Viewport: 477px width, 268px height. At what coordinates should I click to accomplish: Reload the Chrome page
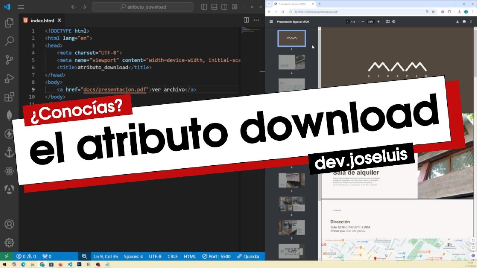[x=282, y=12]
